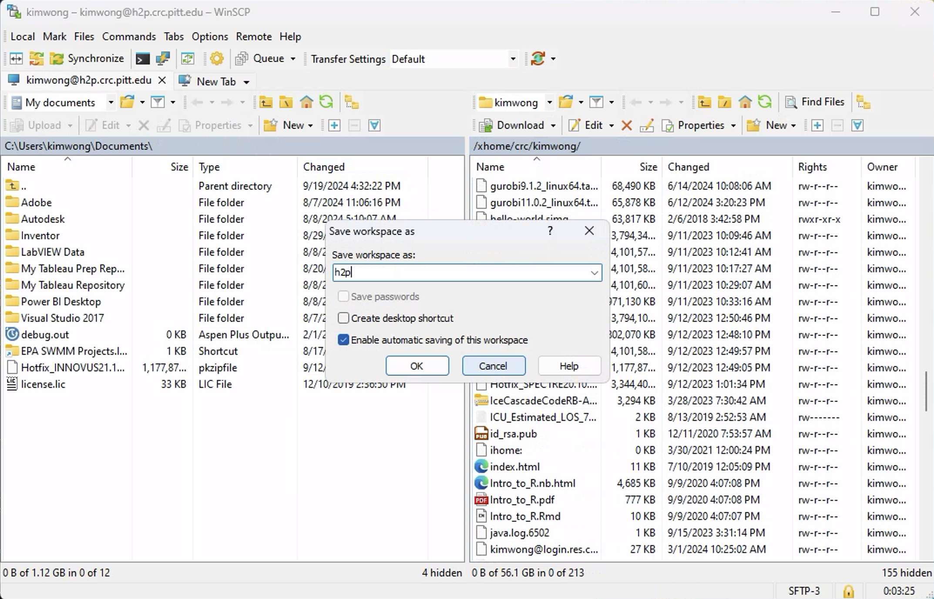Click Cancel in Save workspace dialog
Image resolution: width=934 pixels, height=599 pixels.
(494, 366)
